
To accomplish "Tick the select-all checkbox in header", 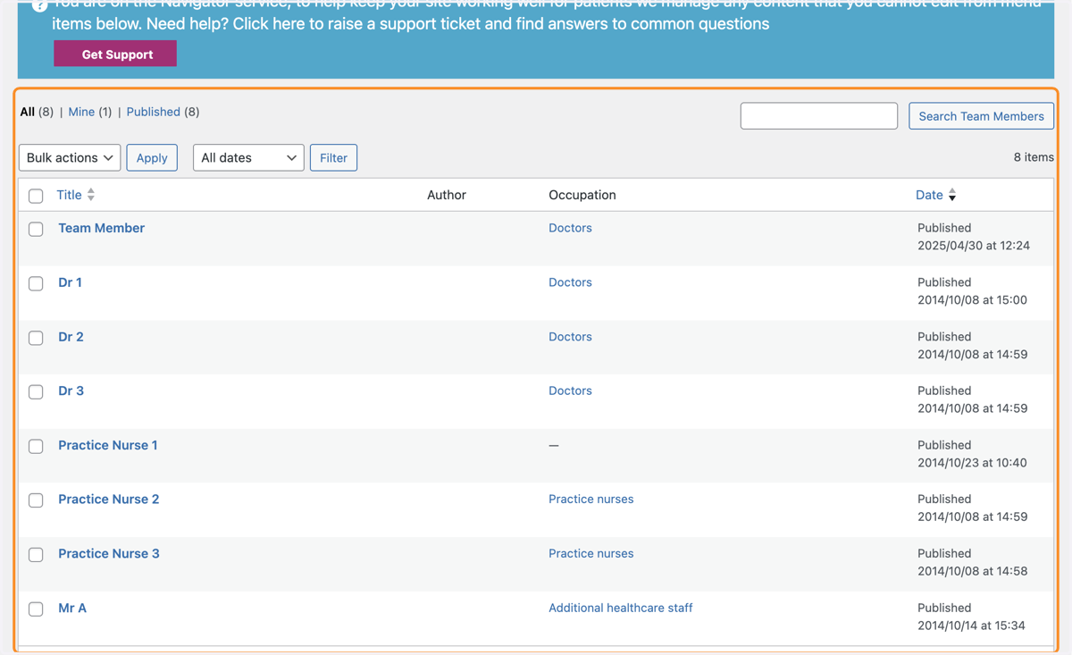I will pyautogui.click(x=36, y=196).
